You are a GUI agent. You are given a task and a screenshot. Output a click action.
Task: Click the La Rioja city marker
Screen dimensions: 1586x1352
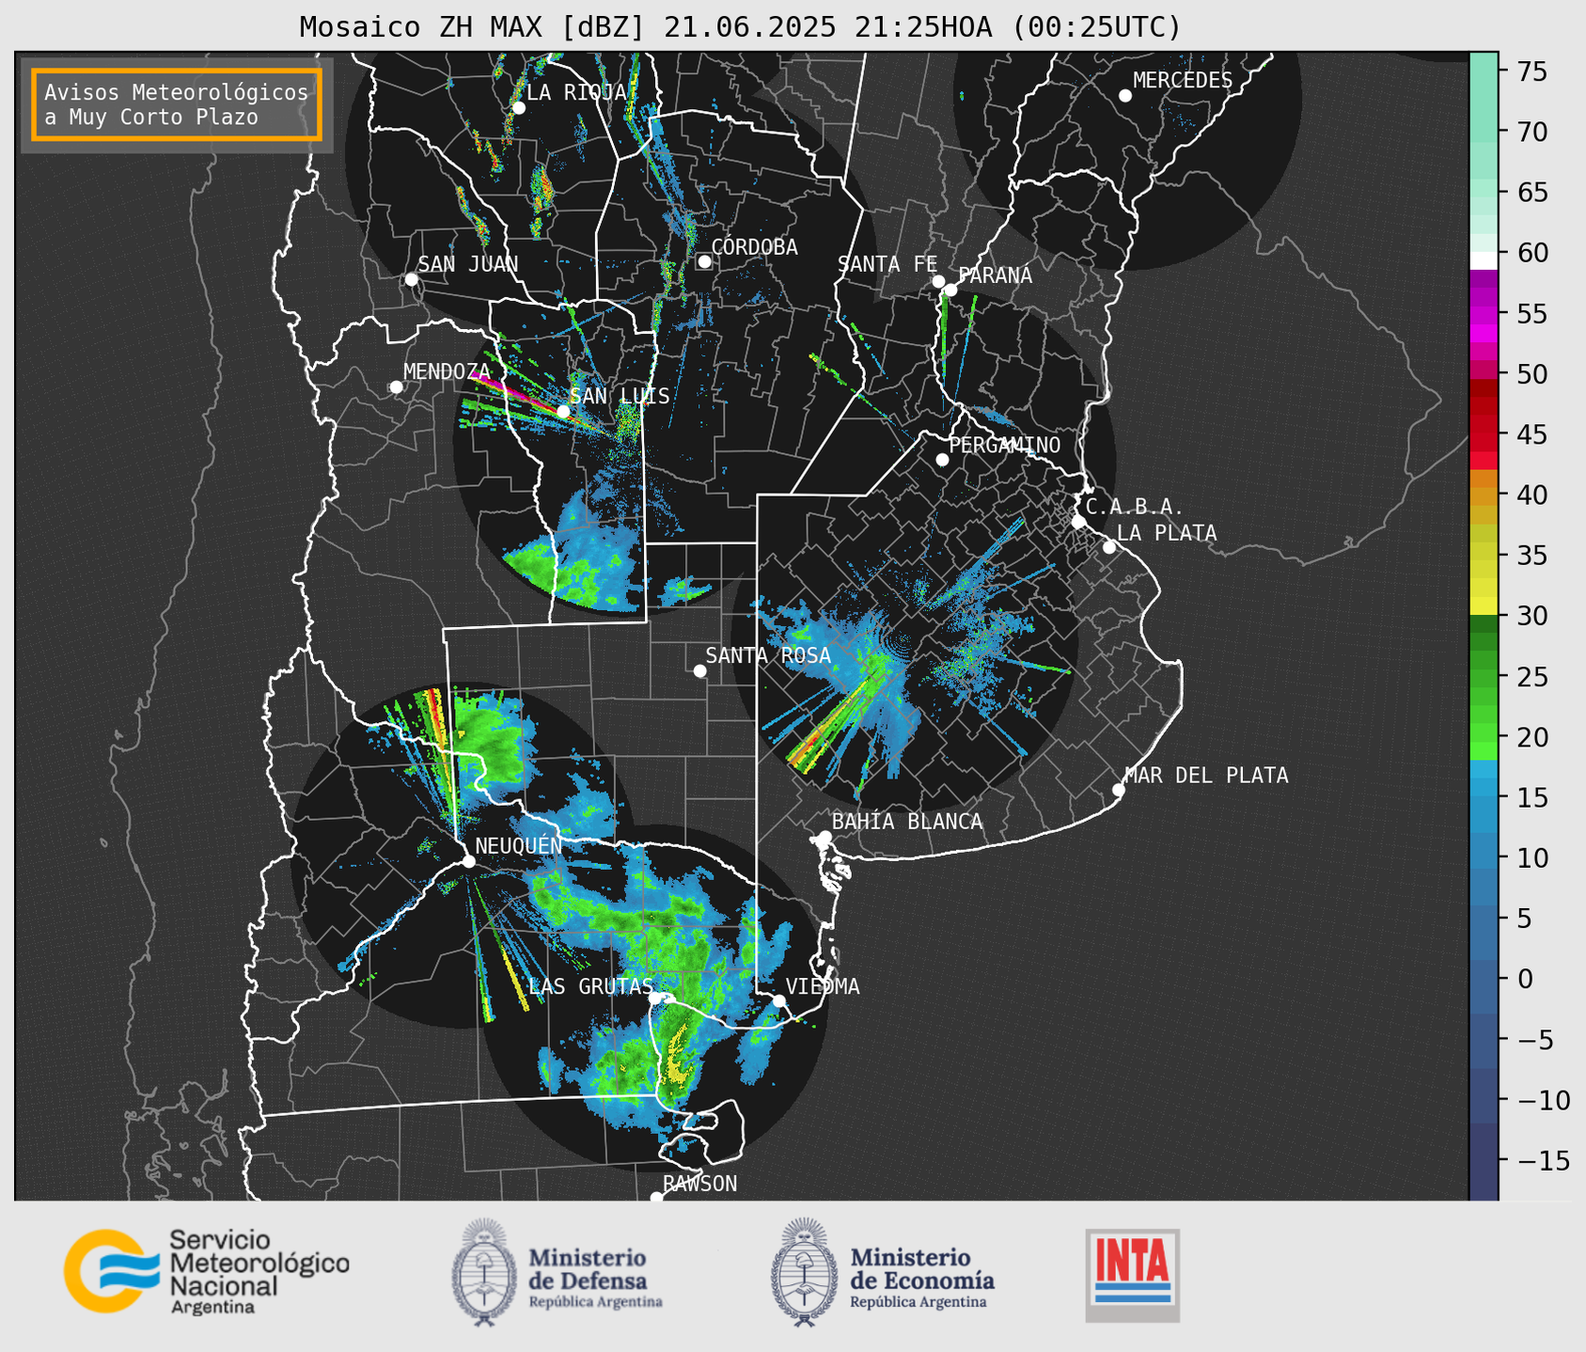click(x=518, y=108)
